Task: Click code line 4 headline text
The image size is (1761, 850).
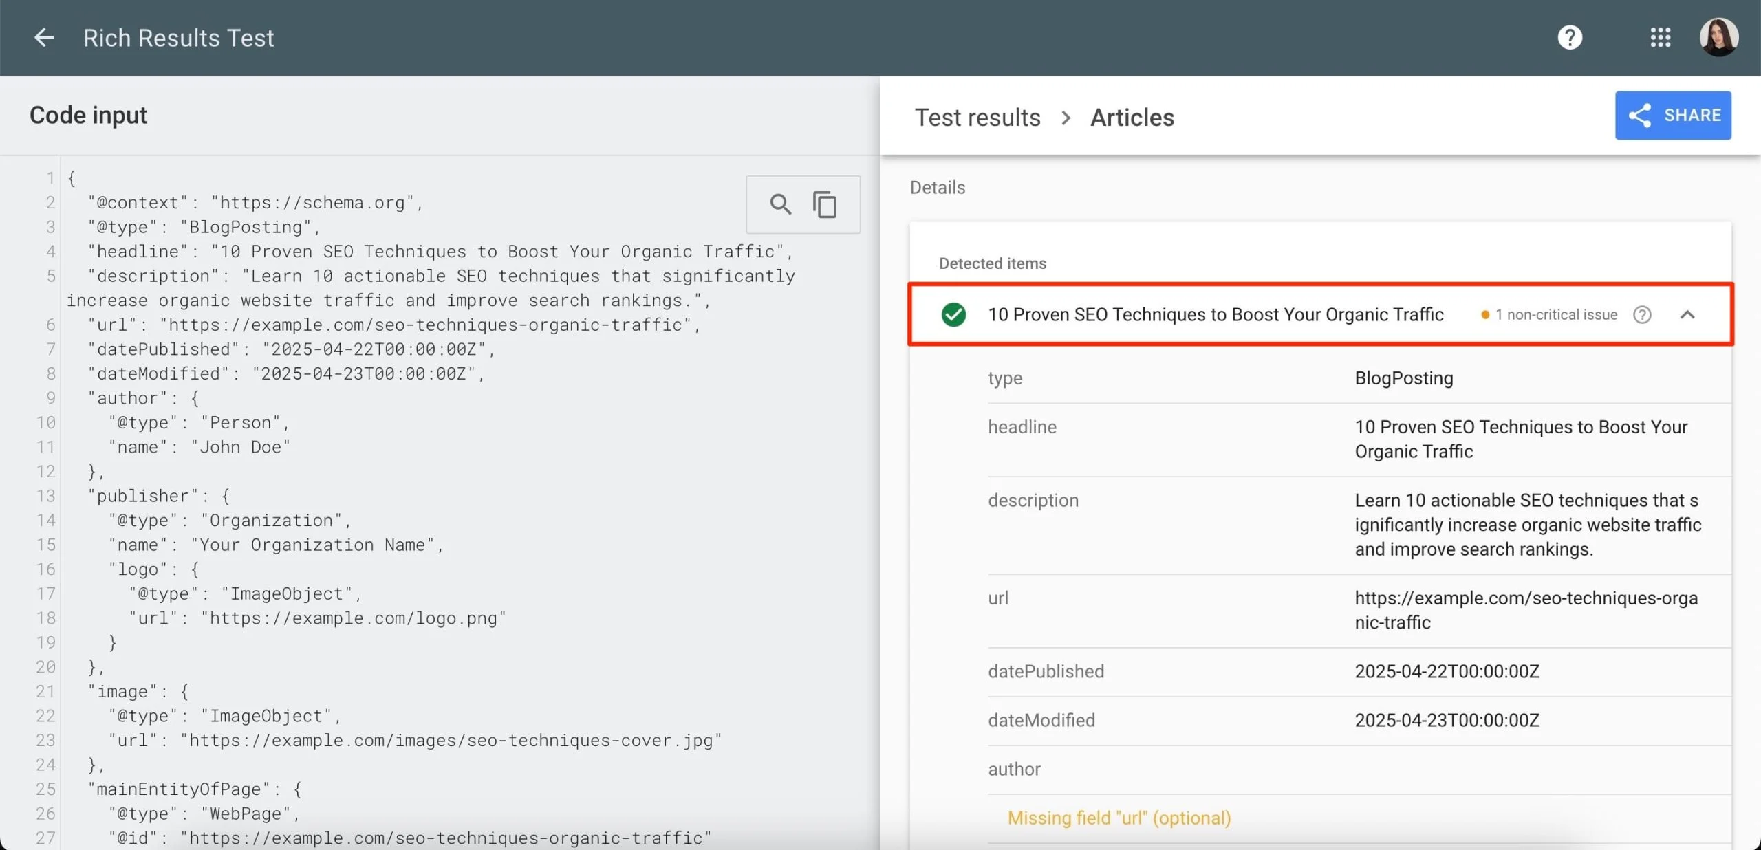Action: tap(440, 252)
